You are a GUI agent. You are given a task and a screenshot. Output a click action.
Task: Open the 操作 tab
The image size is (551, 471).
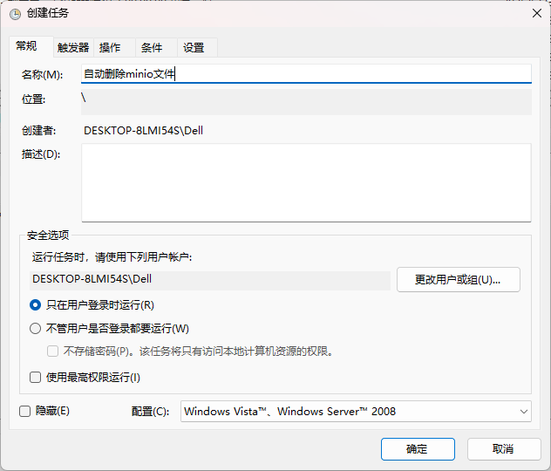pos(114,47)
